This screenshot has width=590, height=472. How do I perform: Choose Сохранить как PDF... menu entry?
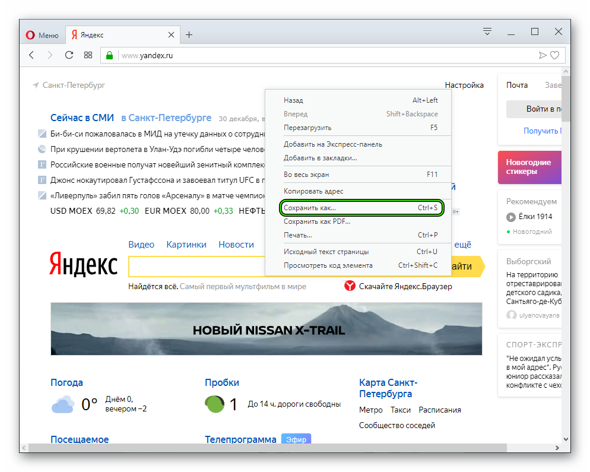pos(317,221)
